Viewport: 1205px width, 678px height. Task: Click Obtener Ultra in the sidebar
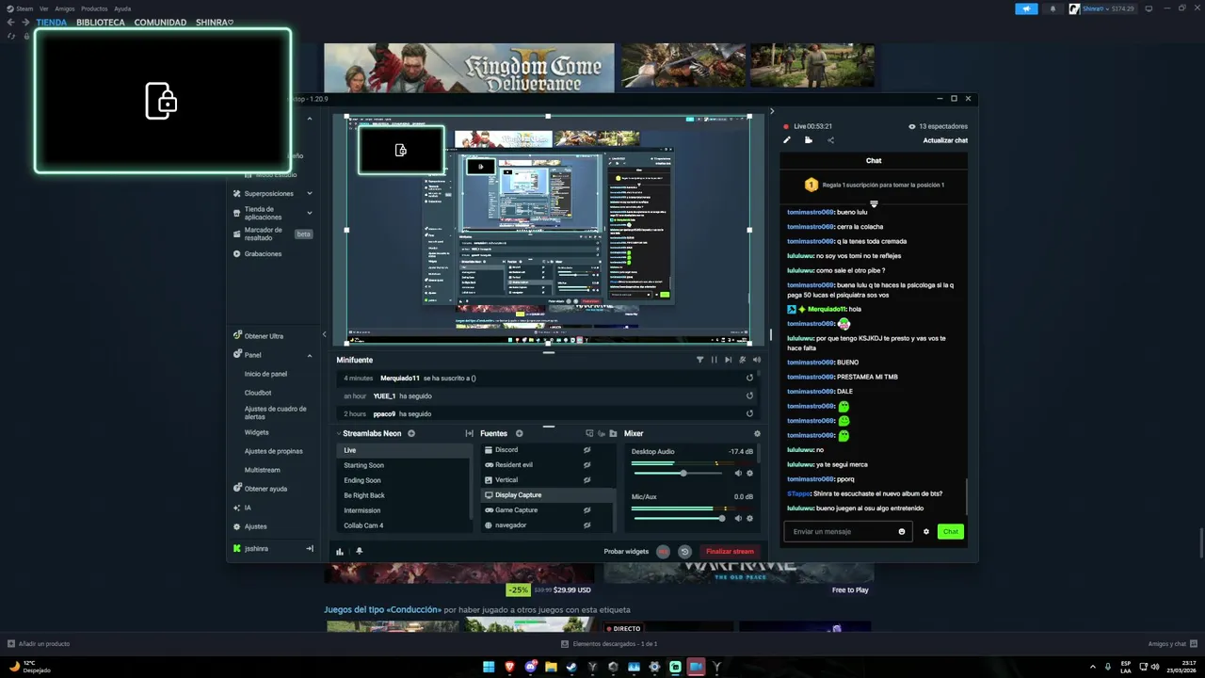tap(258, 336)
